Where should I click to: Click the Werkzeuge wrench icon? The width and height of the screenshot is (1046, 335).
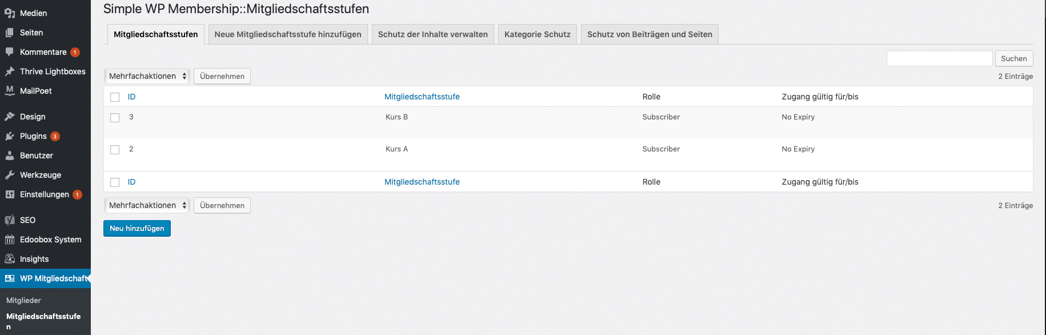pos(10,175)
